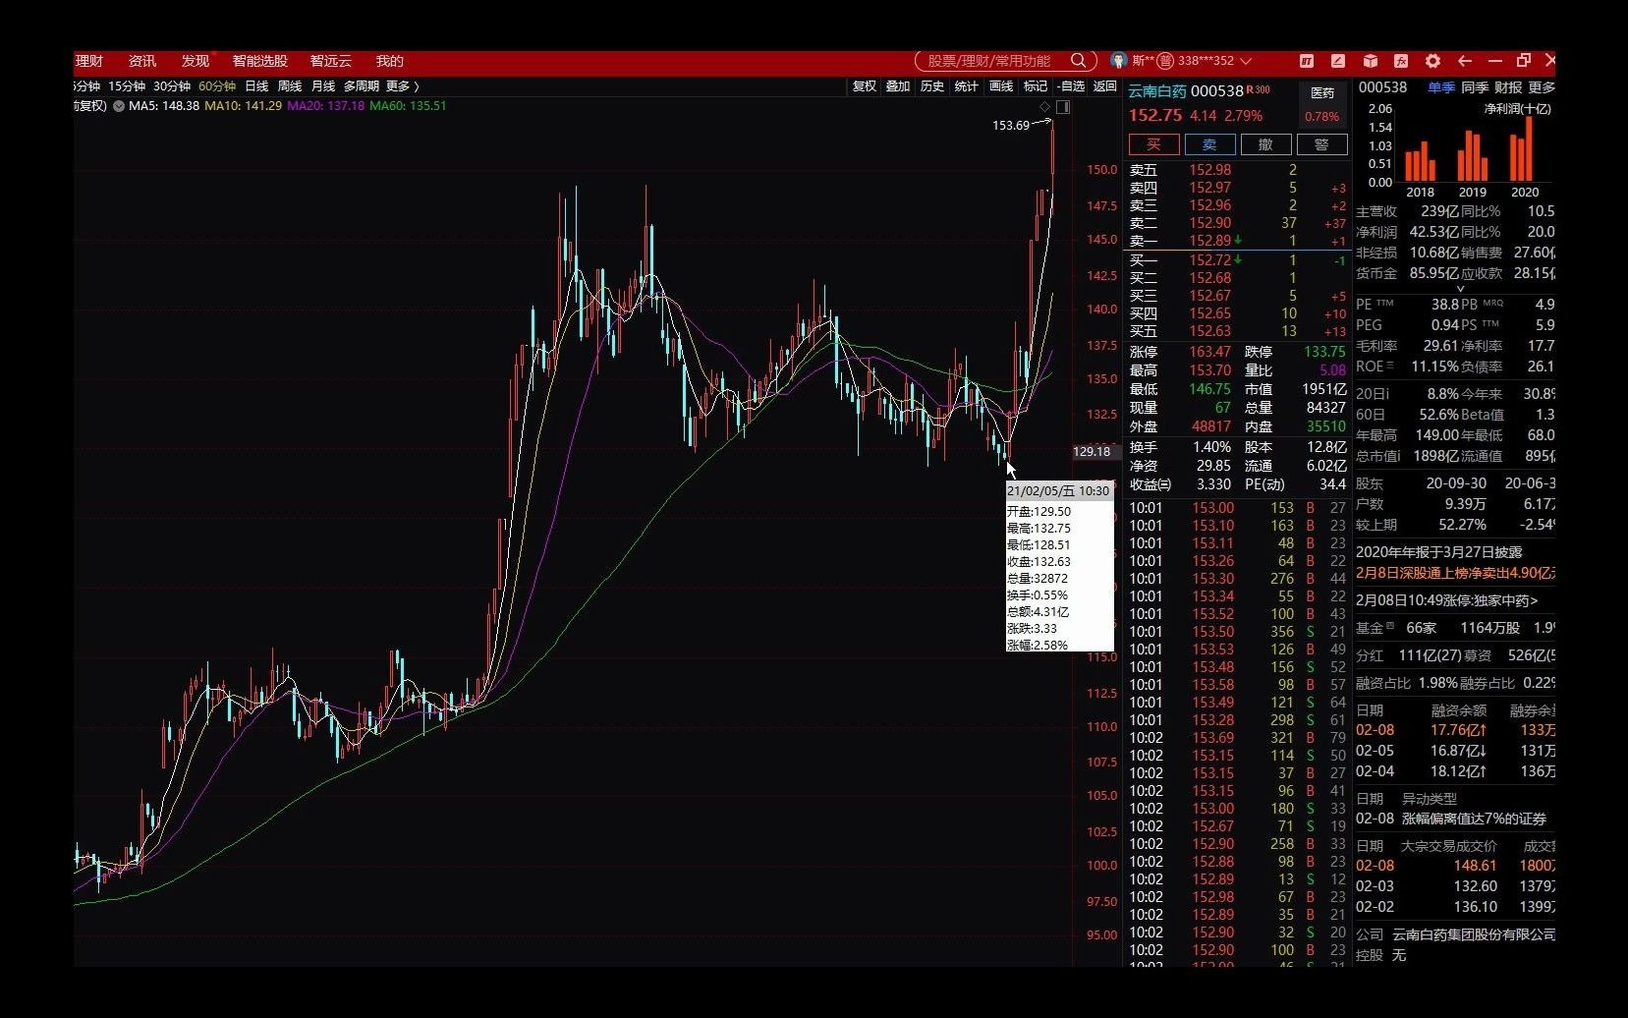Click the 02-08 row financing balance 17.76亿
The image size is (1628, 1018).
tap(1458, 730)
